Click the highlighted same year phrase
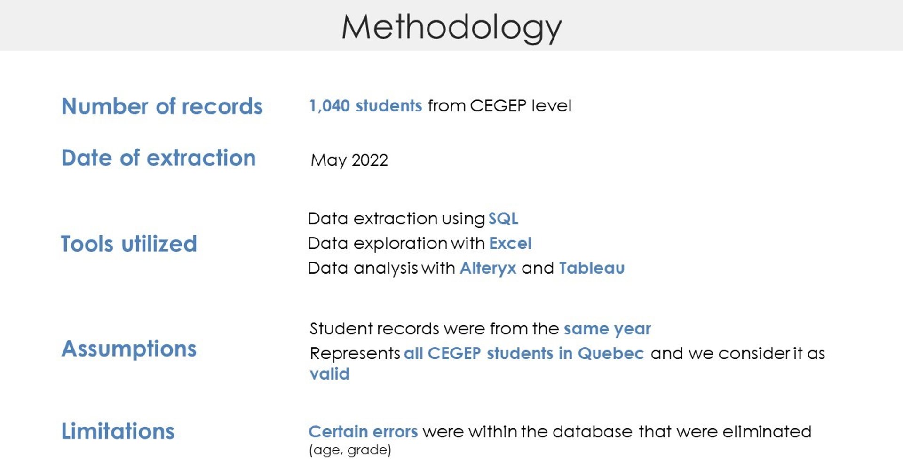The image size is (903, 460). click(607, 329)
